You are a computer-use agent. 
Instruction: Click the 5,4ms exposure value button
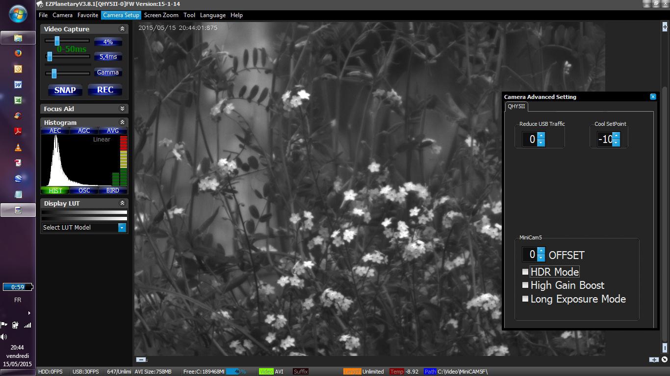tap(108, 57)
